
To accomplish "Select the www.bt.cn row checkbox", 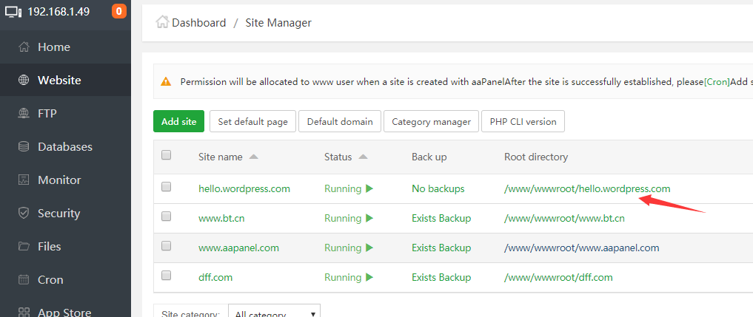I will coord(166,217).
